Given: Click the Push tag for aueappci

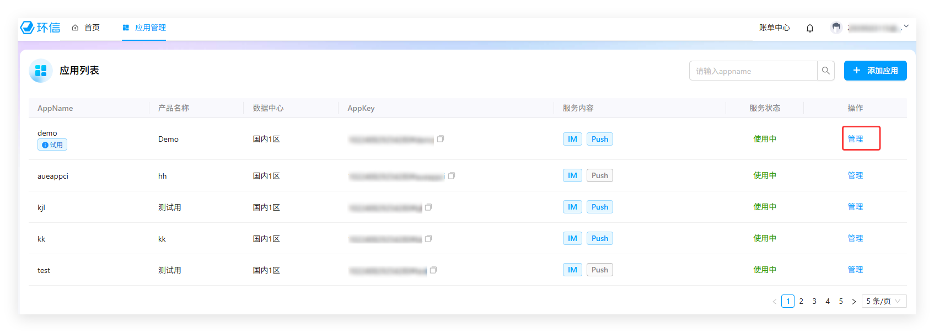Looking at the screenshot, I should [599, 175].
